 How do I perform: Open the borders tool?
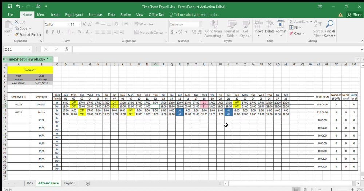coord(69,32)
